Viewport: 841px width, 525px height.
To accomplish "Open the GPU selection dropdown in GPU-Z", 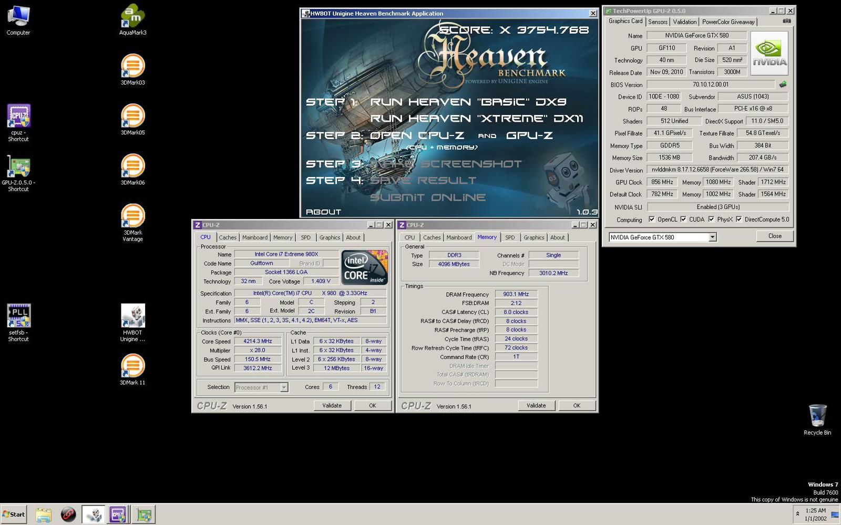I will click(x=712, y=237).
